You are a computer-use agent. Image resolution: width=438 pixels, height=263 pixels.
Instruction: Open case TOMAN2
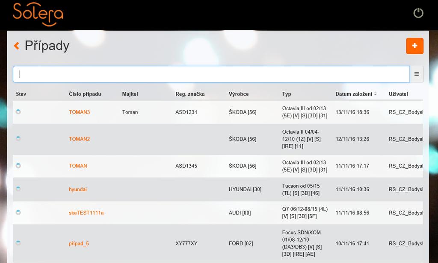(x=79, y=139)
